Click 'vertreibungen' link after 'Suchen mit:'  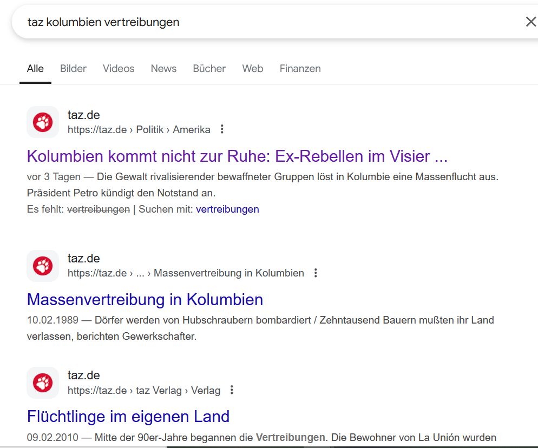click(227, 209)
